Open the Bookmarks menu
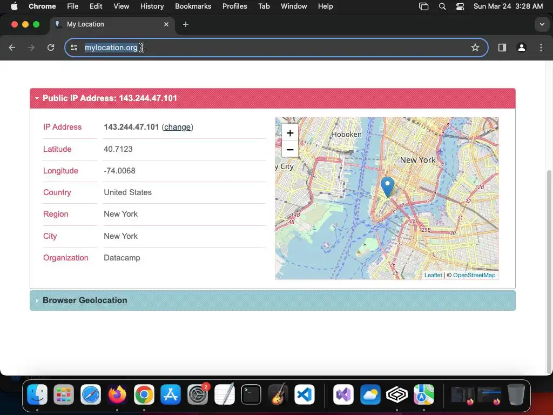 pyautogui.click(x=193, y=6)
